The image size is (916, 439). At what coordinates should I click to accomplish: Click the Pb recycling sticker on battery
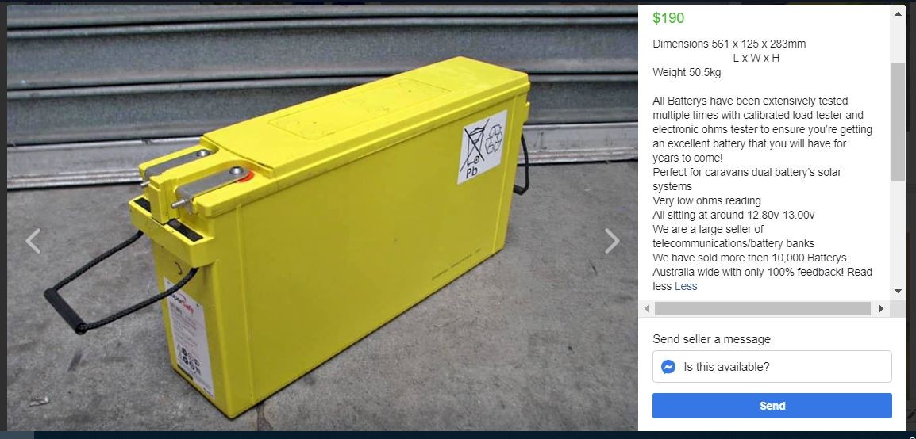coord(482,147)
